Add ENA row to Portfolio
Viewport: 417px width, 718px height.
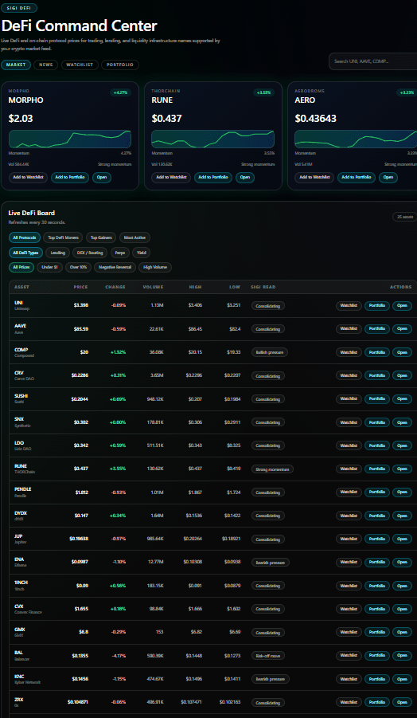pos(377,563)
